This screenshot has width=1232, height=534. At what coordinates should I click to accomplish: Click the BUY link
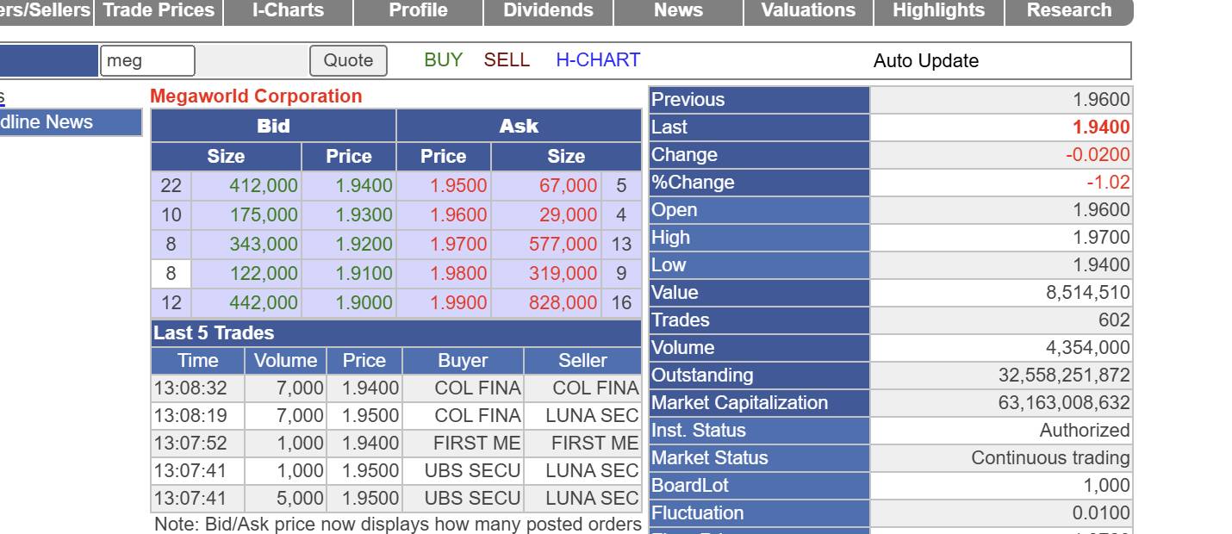pos(443,60)
